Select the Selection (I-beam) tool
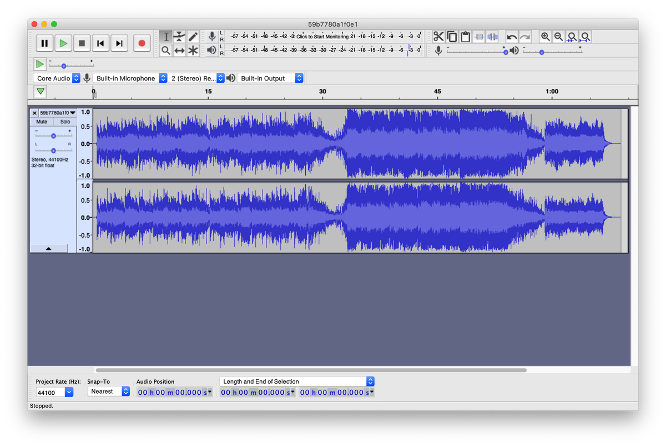Screen dimensions: 666x447 coord(166,37)
